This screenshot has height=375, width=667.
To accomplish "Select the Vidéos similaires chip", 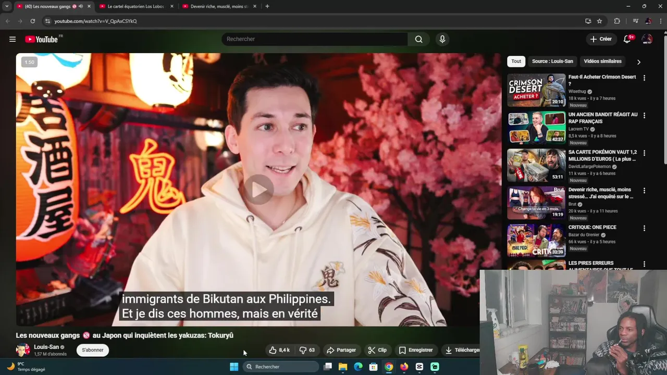I will pos(602,61).
